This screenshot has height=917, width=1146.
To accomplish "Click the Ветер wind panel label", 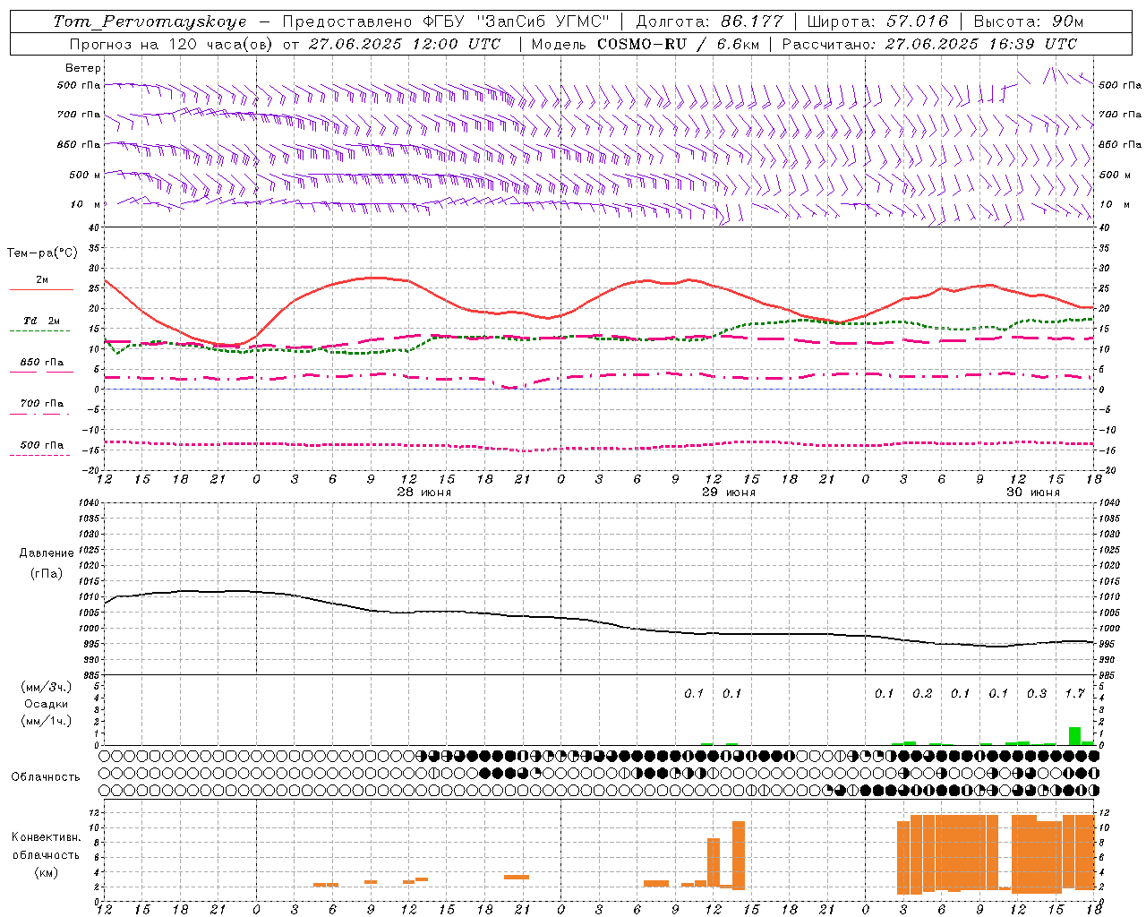I will tap(82, 68).
